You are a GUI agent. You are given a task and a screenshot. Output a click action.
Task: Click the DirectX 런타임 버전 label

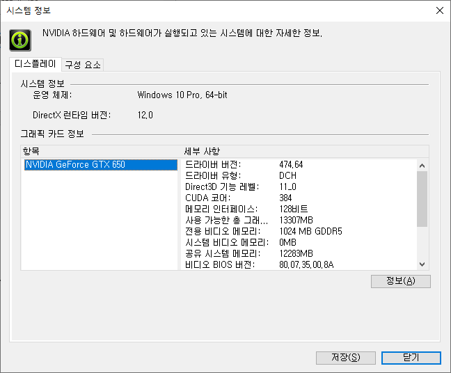click(x=72, y=115)
